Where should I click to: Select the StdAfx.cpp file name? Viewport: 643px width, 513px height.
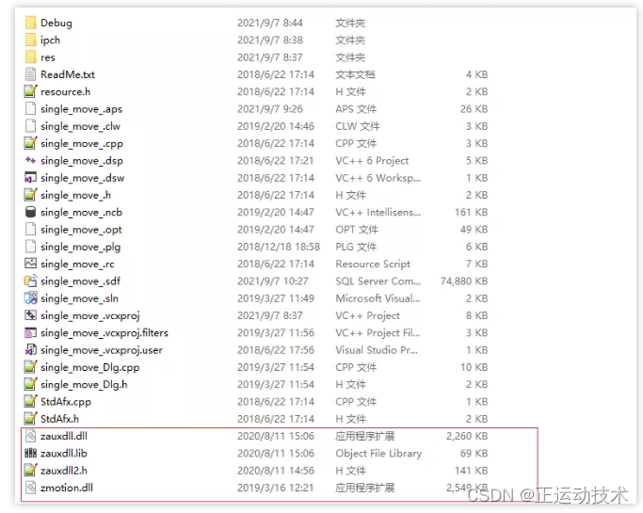pos(66,402)
